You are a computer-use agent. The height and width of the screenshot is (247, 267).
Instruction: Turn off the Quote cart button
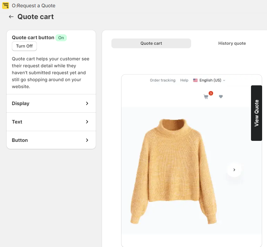(24, 46)
